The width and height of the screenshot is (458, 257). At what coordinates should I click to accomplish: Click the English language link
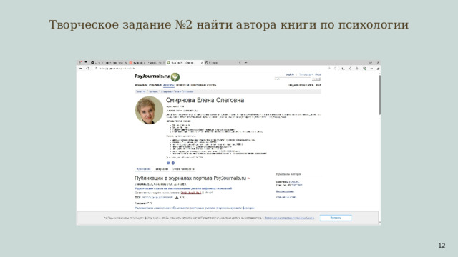(x=289, y=74)
